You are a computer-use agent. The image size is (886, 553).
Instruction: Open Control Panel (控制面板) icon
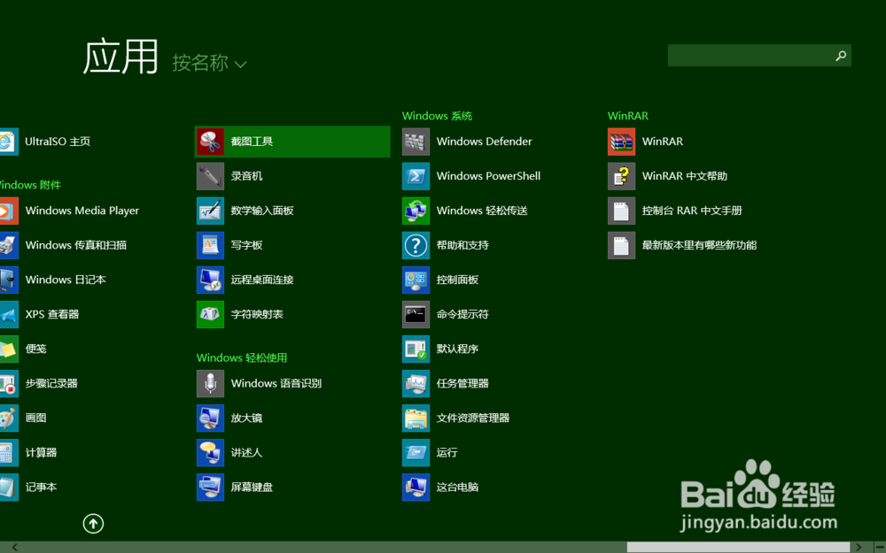point(416,280)
